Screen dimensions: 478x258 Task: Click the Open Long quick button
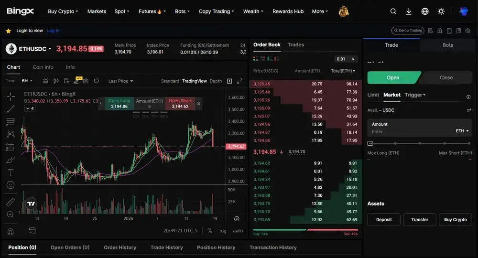click(119, 104)
